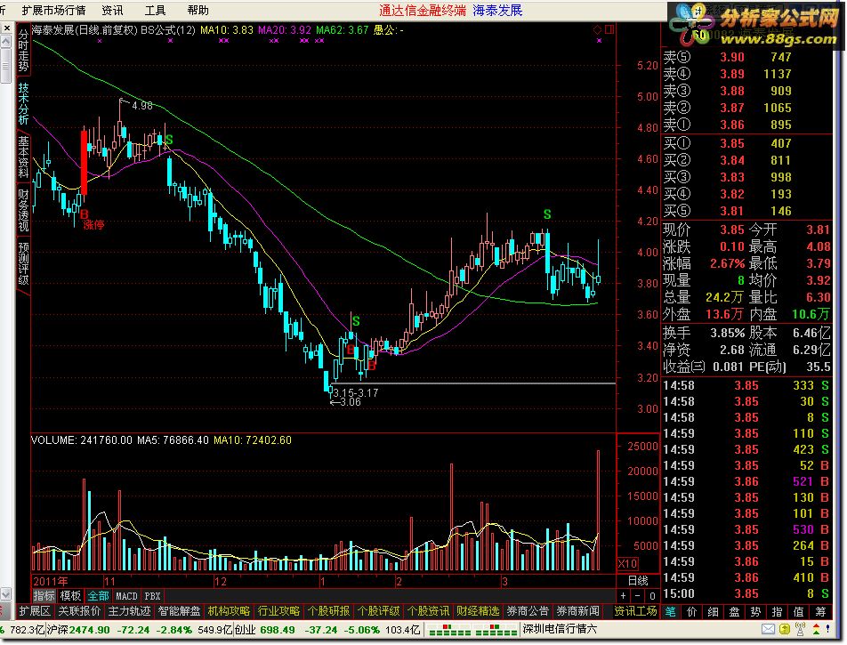This screenshot has height=645, width=847.
Task: Open the 机构攻略 bottom tab
Action: point(229,611)
